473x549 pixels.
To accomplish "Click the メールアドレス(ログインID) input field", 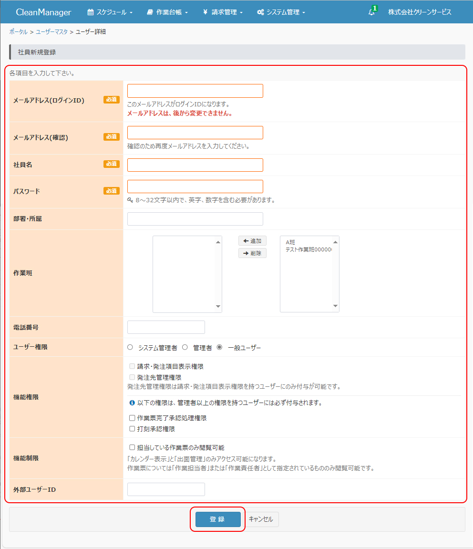I will pyautogui.click(x=195, y=91).
